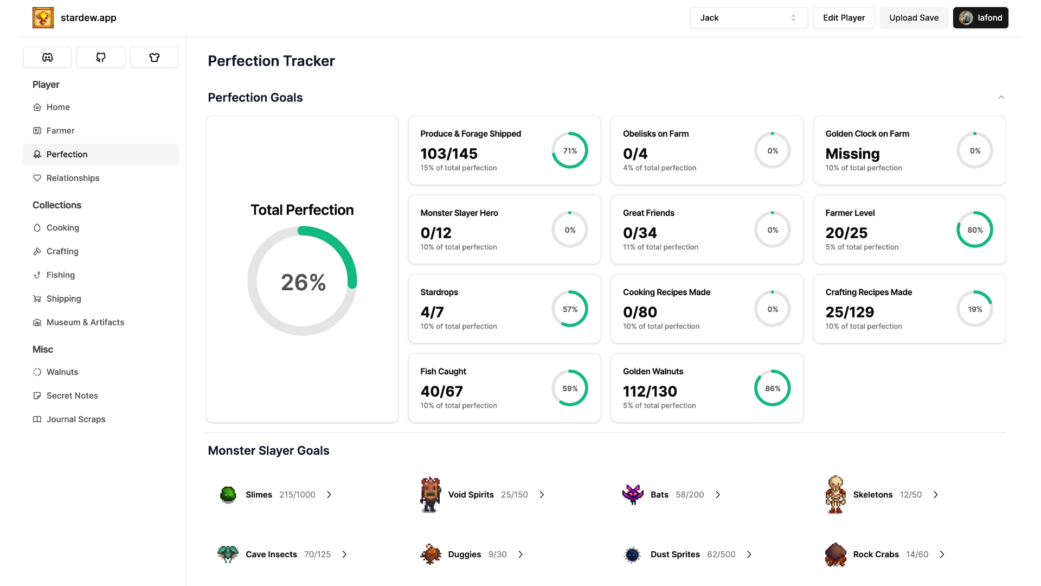This screenshot has height=586, width=1041.
Task: Go to Fishing in the sidebar
Action: coord(61,275)
